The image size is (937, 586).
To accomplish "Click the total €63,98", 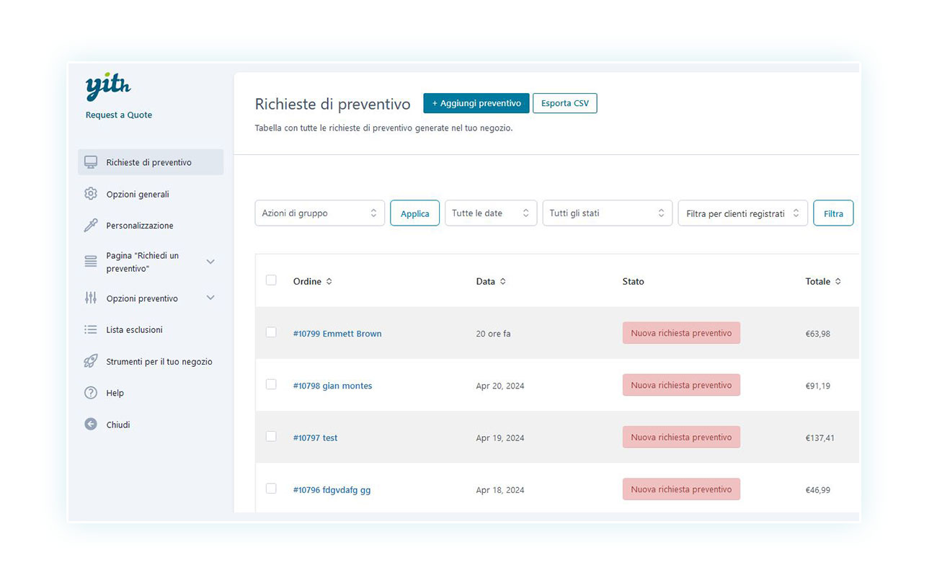I will click(x=817, y=334).
